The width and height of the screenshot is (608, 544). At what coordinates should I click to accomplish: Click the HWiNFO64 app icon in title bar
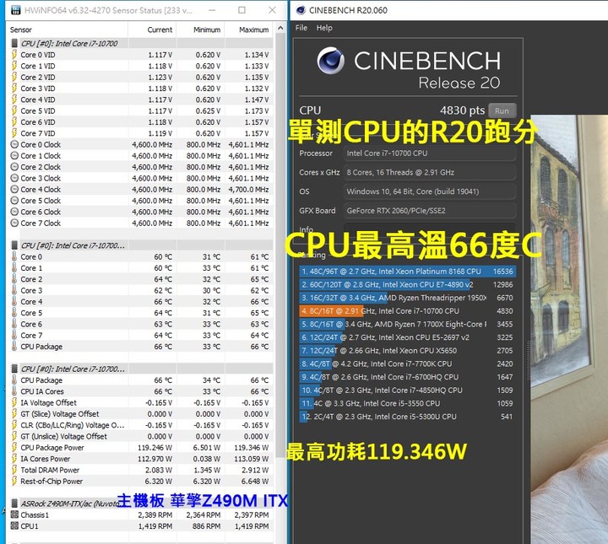point(15,10)
